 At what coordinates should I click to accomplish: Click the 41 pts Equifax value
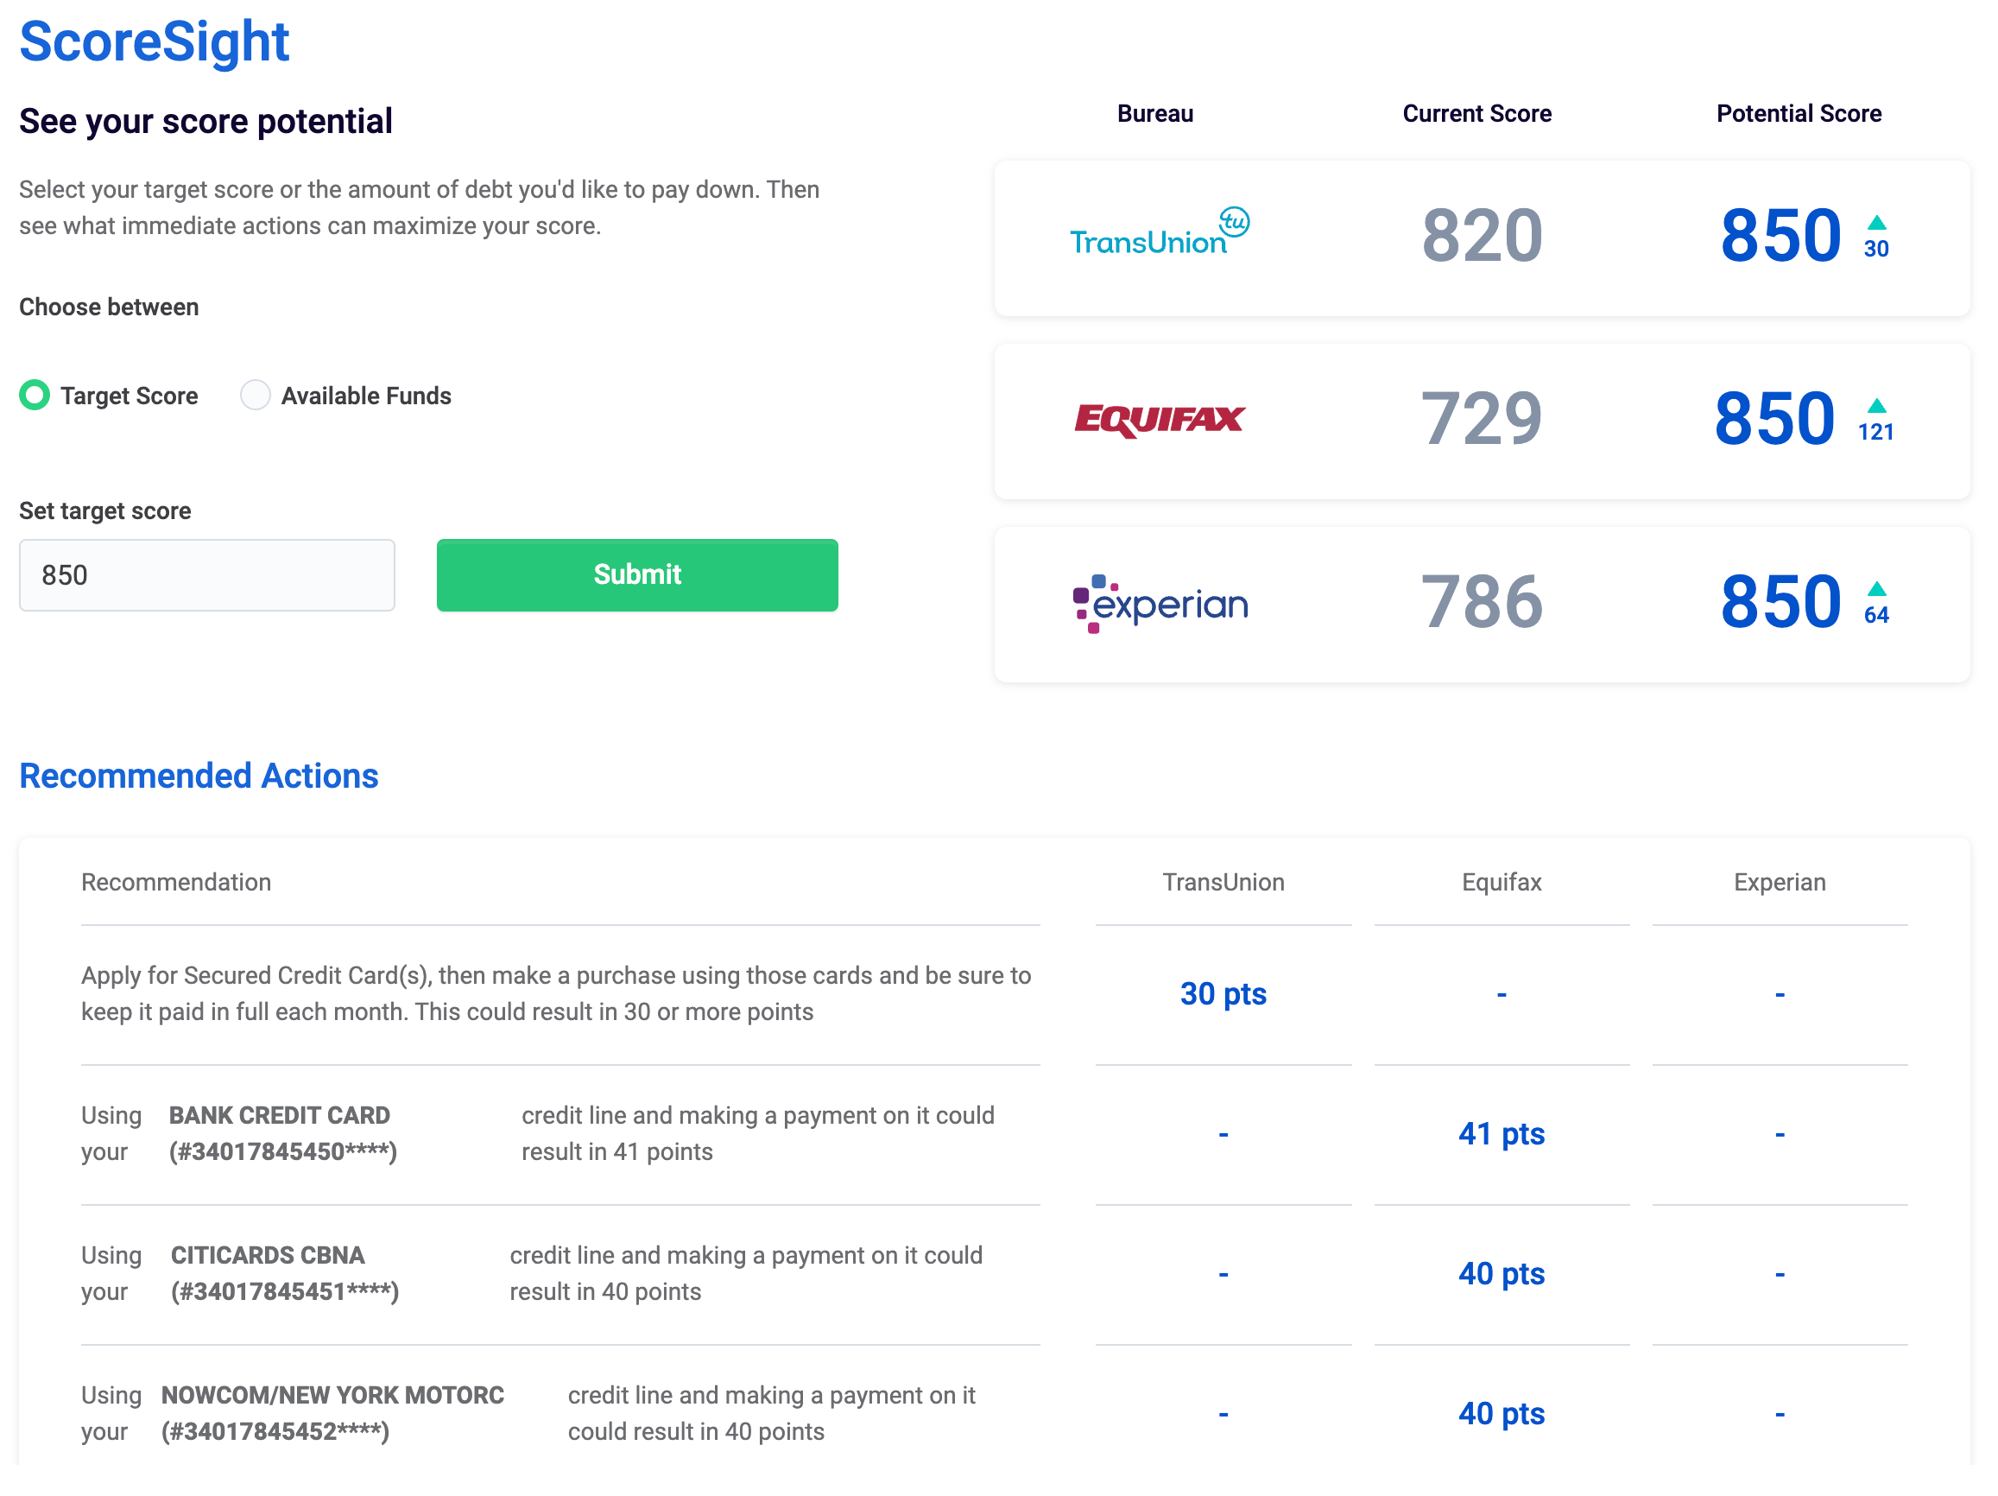coord(1502,1134)
